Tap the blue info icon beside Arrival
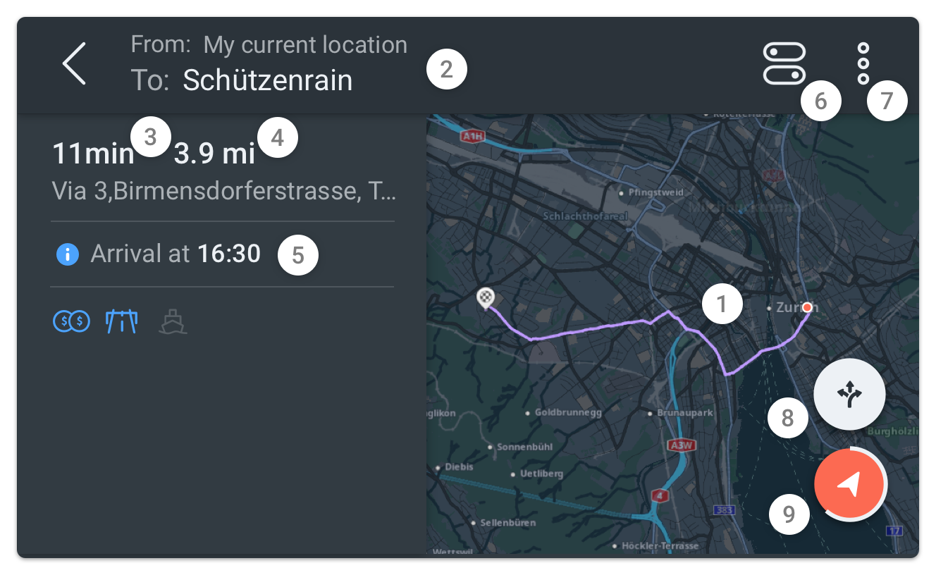936x575 pixels. 67,254
